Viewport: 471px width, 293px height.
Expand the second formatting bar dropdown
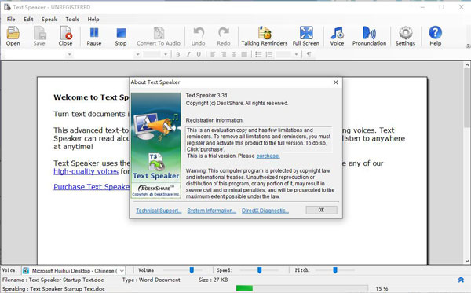coord(137,55)
